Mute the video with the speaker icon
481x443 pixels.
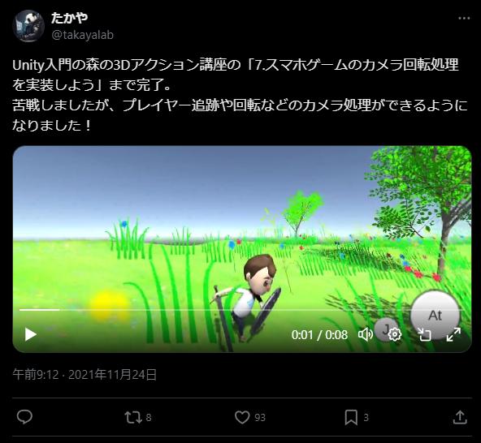(366, 334)
